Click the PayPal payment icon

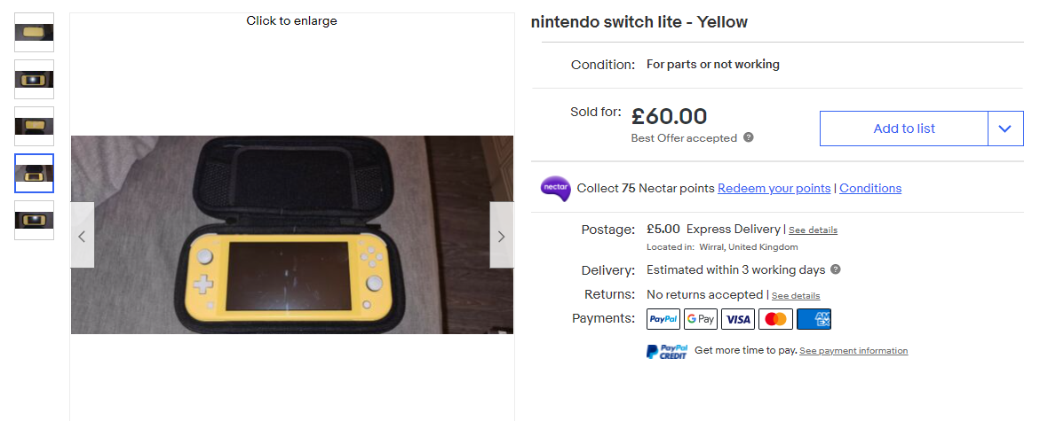(663, 319)
